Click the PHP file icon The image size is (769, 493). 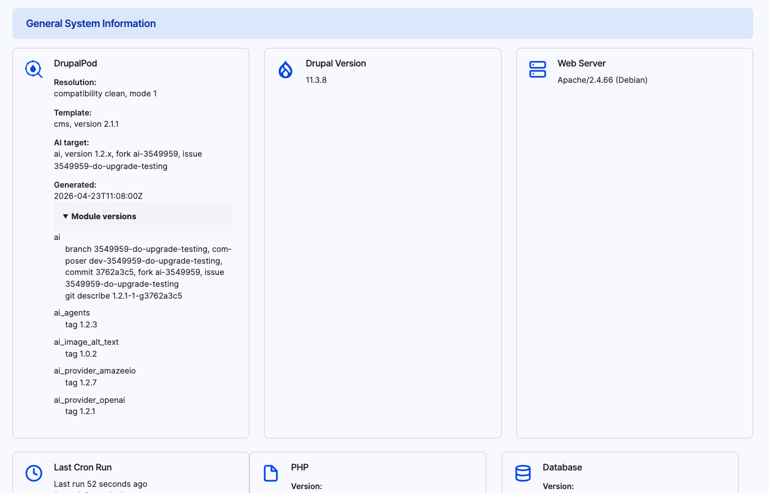pos(271,473)
